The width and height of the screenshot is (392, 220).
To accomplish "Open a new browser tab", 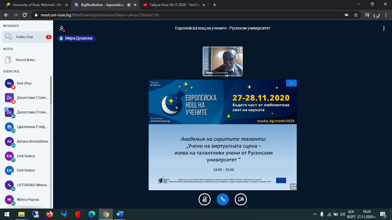I will (215, 5).
